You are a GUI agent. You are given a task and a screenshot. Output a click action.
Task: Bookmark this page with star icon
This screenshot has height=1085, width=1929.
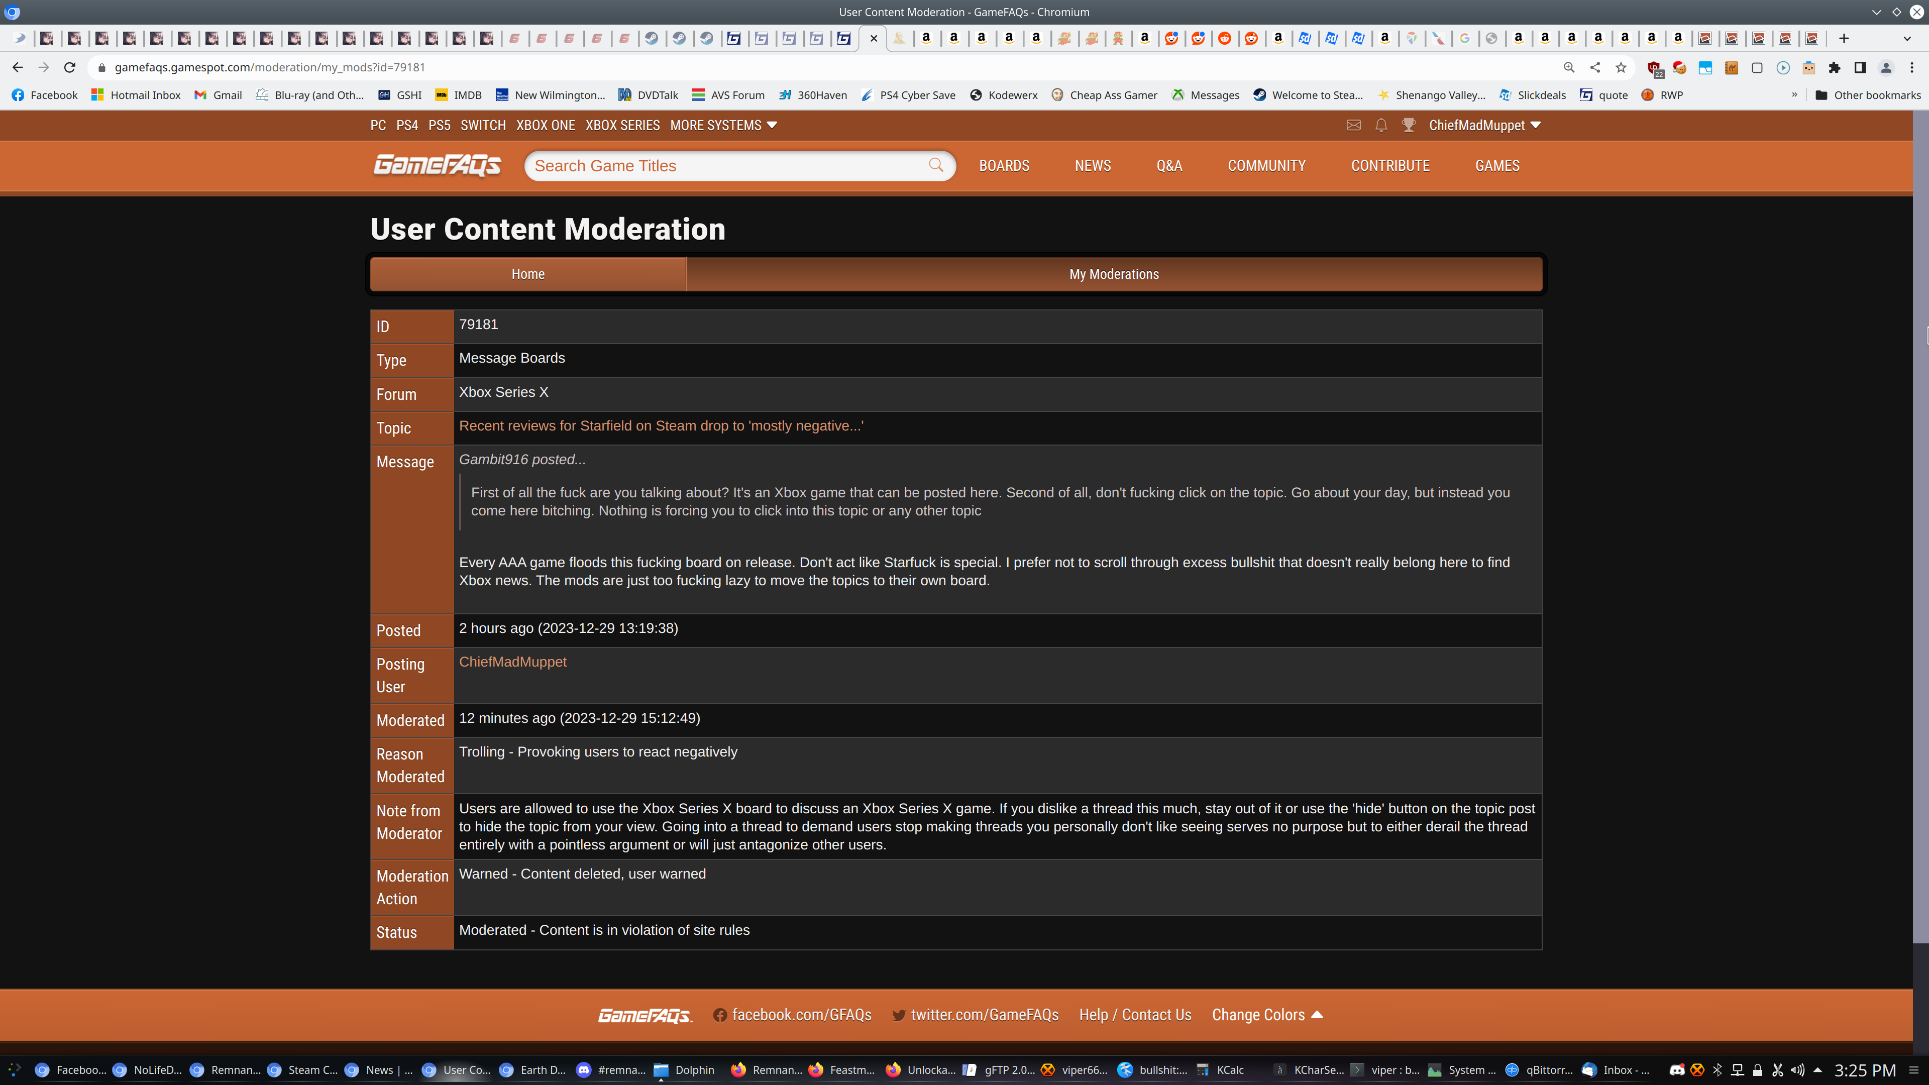pyautogui.click(x=1621, y=67)
